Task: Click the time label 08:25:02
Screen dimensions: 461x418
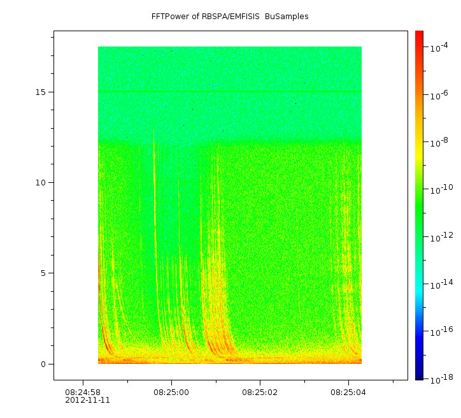Action: click(x=260, y=393)
